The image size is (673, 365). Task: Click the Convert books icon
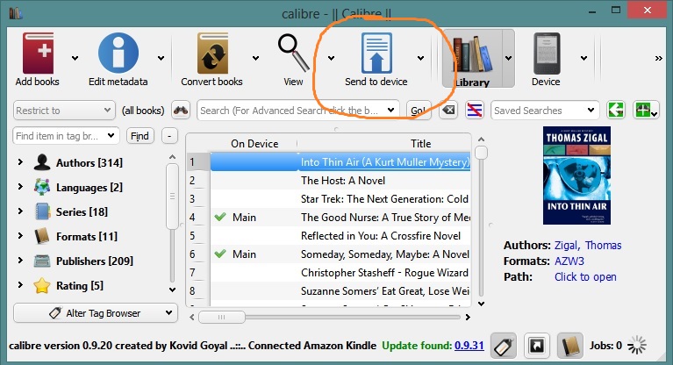[212, 54]
